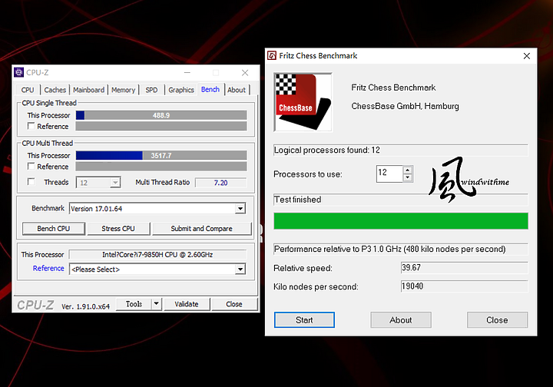Click the CPU-Z Close button
This screenshot has height=387, width=553.
tap(234, 304)
